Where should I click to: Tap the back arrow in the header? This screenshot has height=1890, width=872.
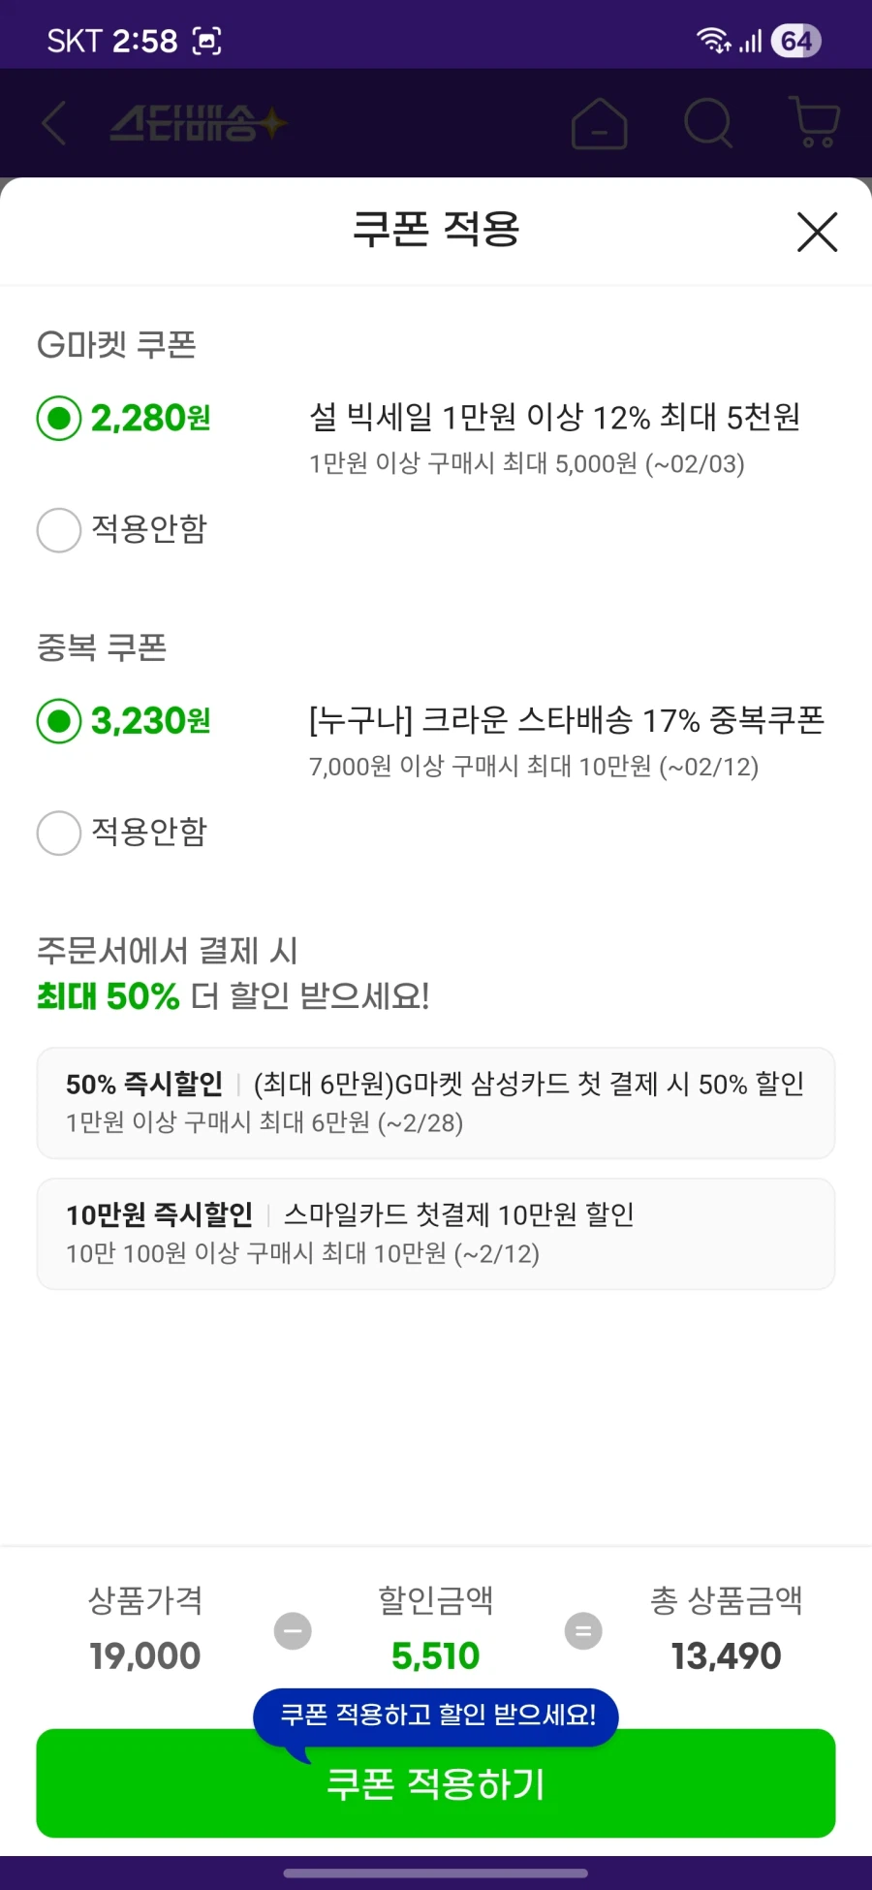click(53, 123)
